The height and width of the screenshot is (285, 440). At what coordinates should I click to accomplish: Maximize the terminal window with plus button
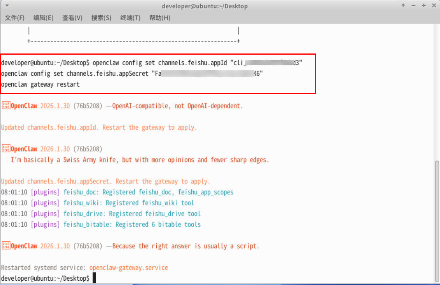coord(424,5)
